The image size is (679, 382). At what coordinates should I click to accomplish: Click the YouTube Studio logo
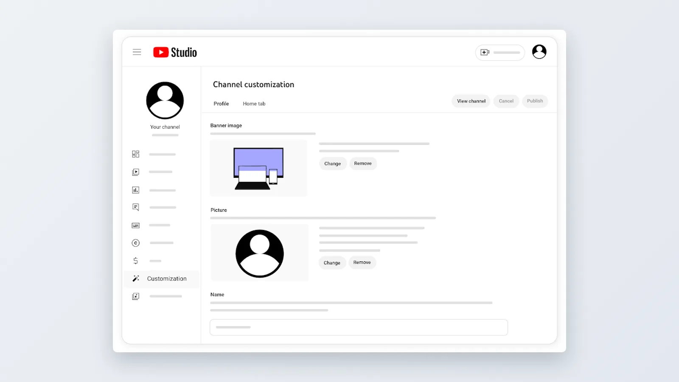tap(175, 52)
